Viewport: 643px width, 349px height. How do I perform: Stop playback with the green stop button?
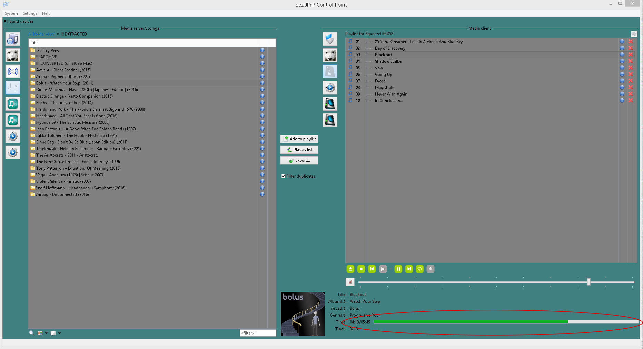coord(361,269)
